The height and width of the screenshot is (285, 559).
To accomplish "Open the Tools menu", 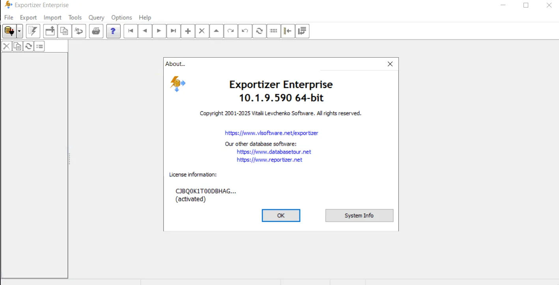I will (75, 17).
